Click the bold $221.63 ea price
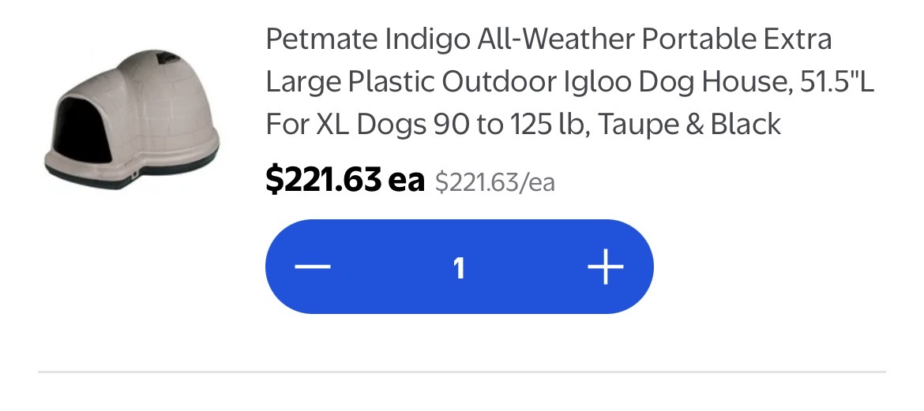The image size is (924, 411). (x=344, y=181)
